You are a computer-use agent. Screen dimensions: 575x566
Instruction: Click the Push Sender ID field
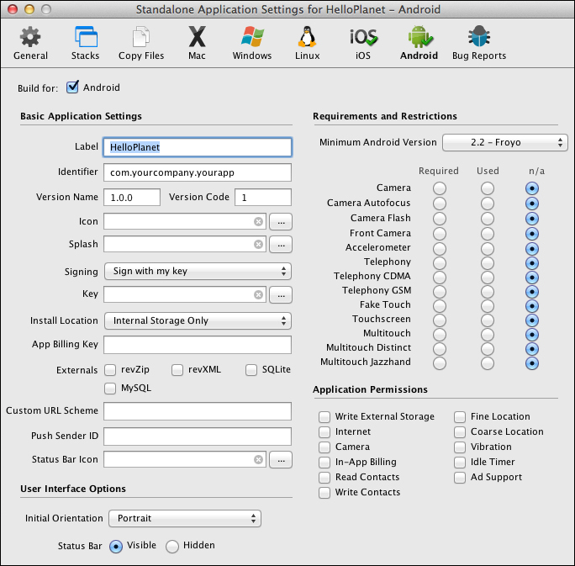[x=198, y=436]
